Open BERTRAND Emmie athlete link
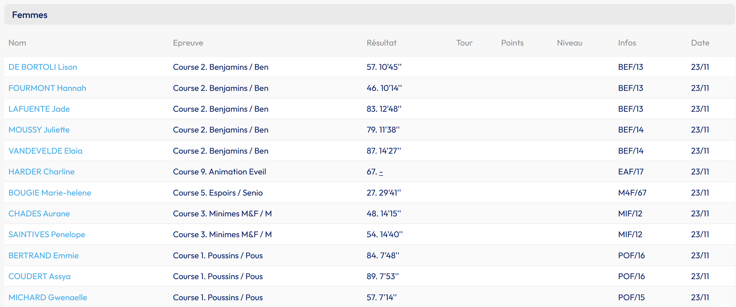The image size is (736, 307). tap(43, 255)
